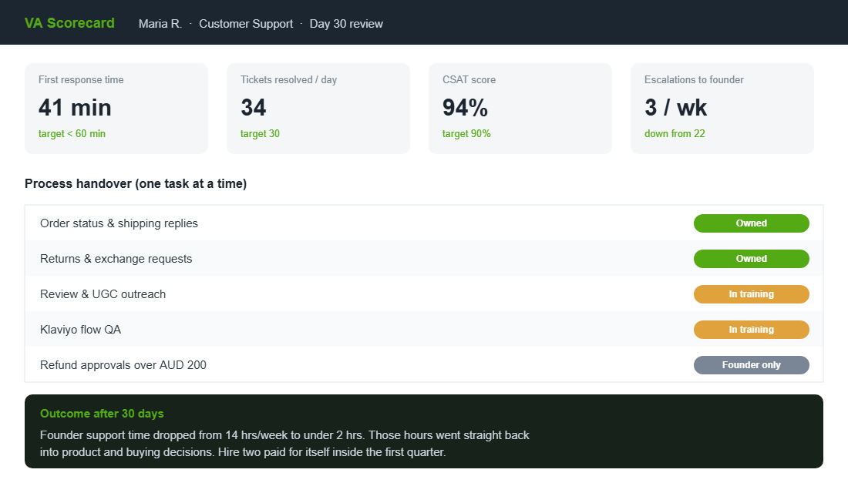Click the 94% CSAT value
The height and width of the screenshot is (493, 848).
click(465, 108)
